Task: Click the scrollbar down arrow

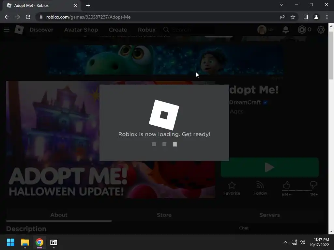Action: point(331,231)
